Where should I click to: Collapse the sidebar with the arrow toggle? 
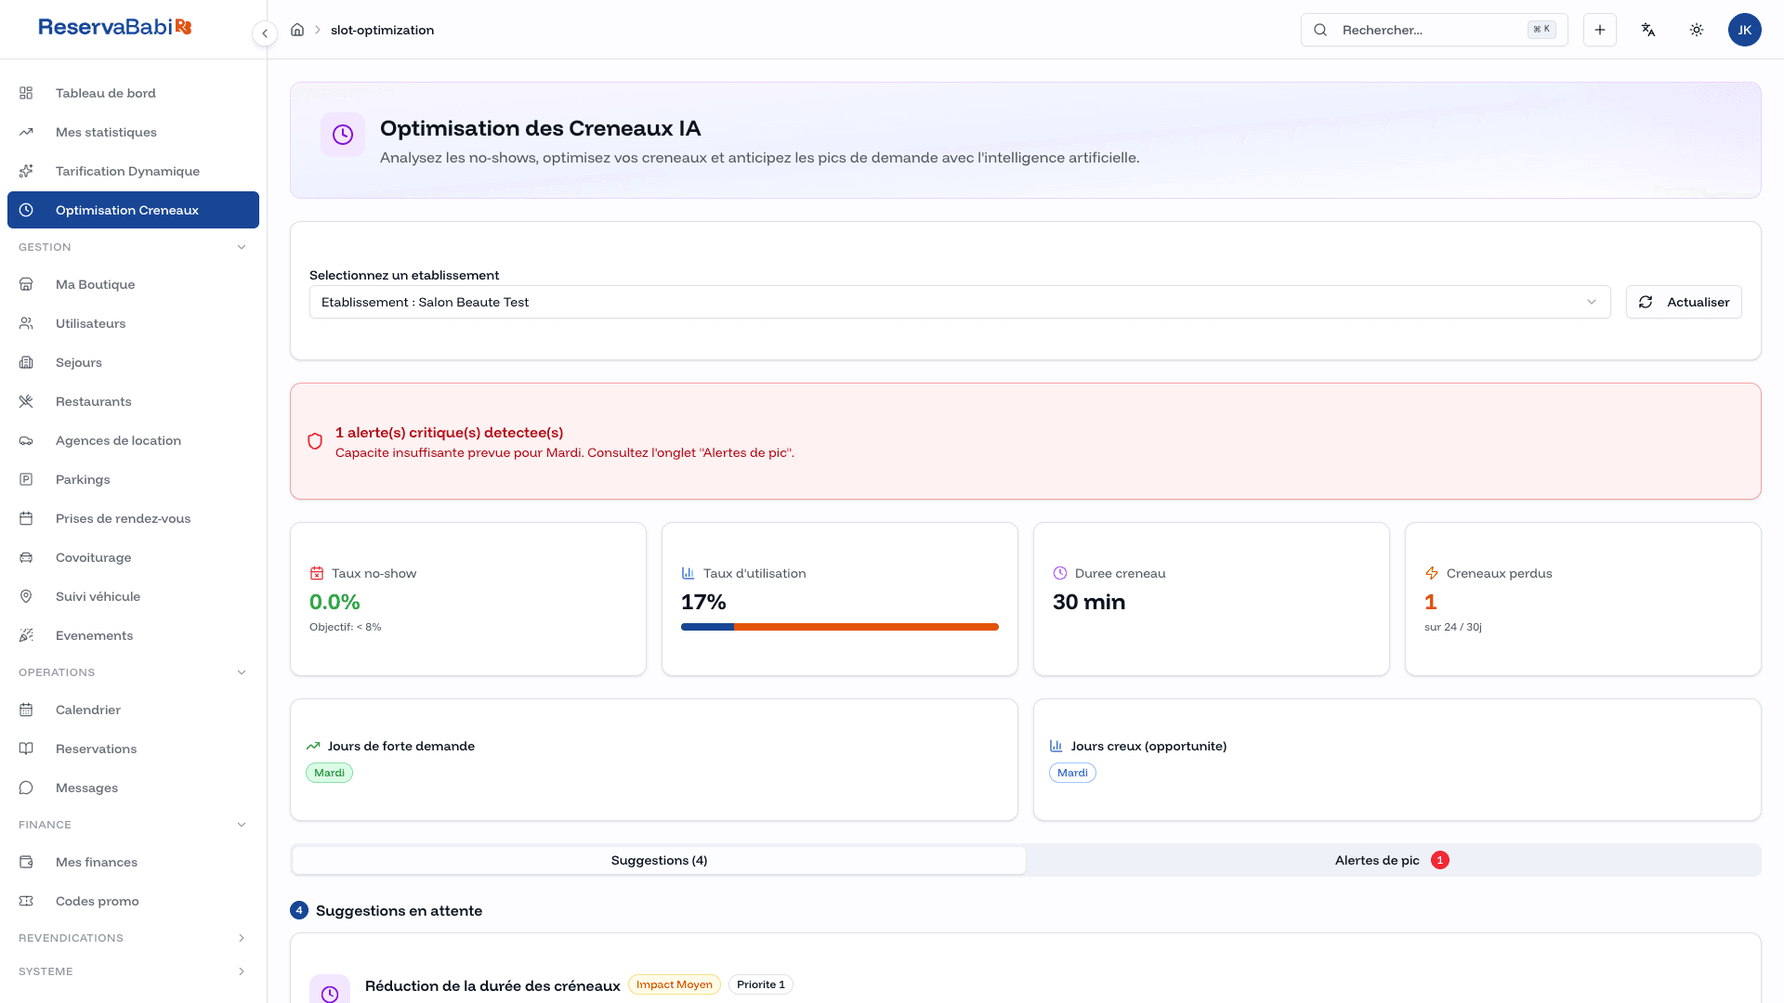click(264, 33)
